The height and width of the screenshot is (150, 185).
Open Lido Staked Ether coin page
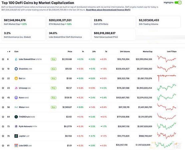[30, 59]
